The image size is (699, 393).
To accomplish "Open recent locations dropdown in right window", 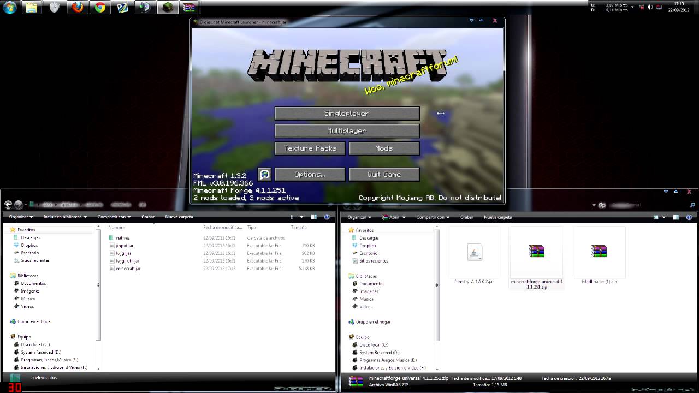I will (594, 205).
